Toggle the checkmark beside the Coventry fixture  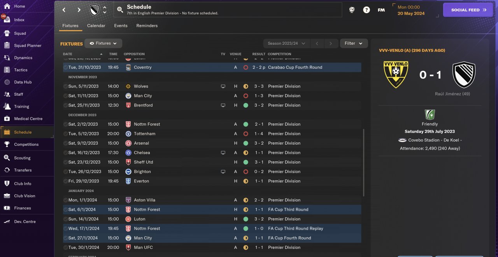click(65, 67)
